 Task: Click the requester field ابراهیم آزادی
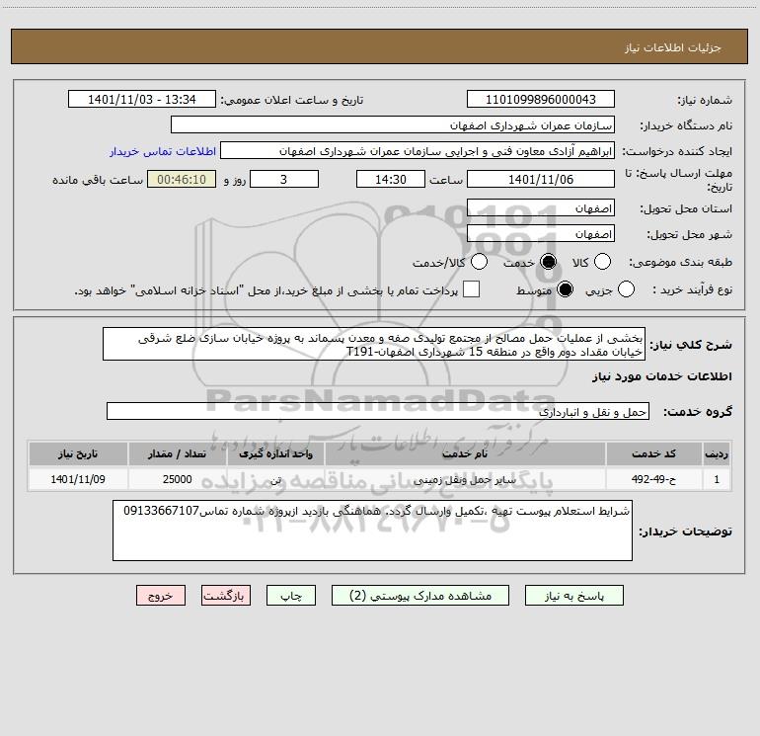pos(418,150)
